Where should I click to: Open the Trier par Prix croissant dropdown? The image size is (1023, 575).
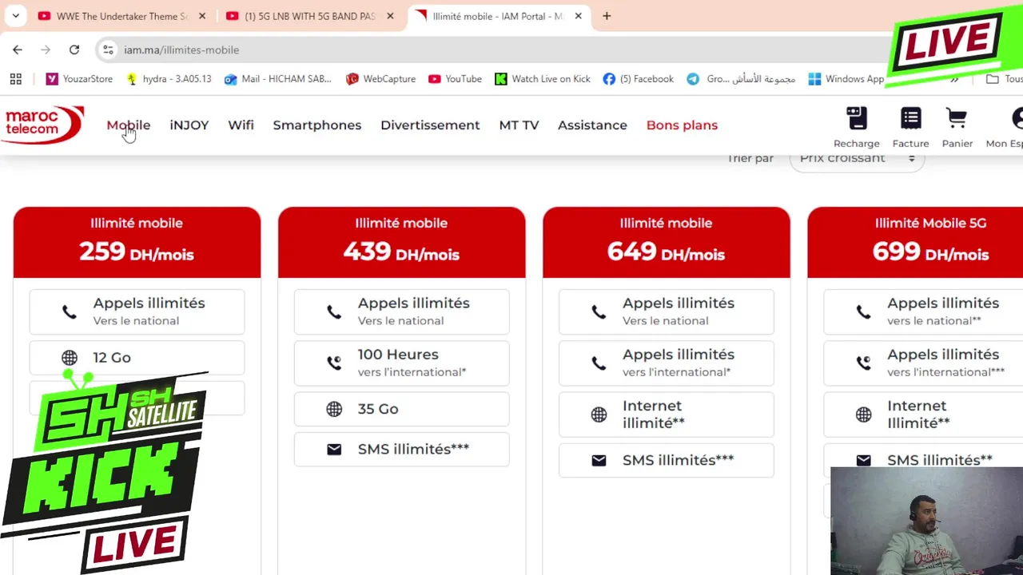pos(857,159)
